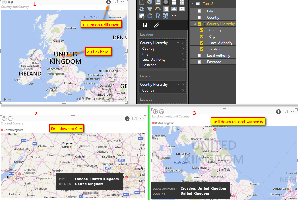298x200 pixels.
Task: Click drill up icon on City and Country map
Action: pos(4,119)
